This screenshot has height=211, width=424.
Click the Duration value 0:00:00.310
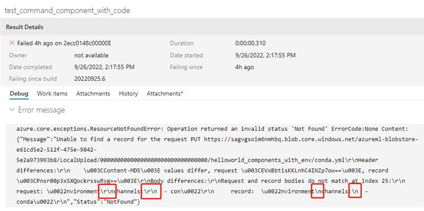(250, 43)
